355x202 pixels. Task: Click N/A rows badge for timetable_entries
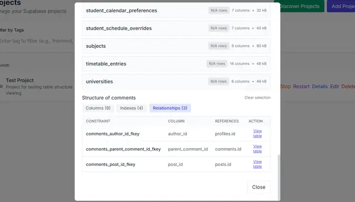tap(217, 64)
